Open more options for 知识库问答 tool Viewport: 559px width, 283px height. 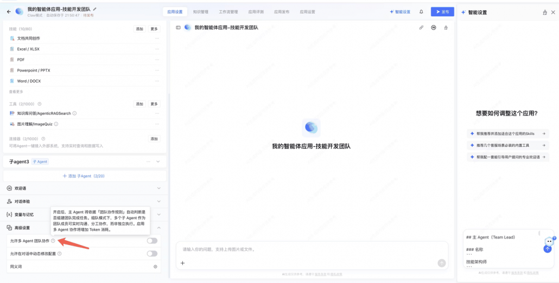157,113
